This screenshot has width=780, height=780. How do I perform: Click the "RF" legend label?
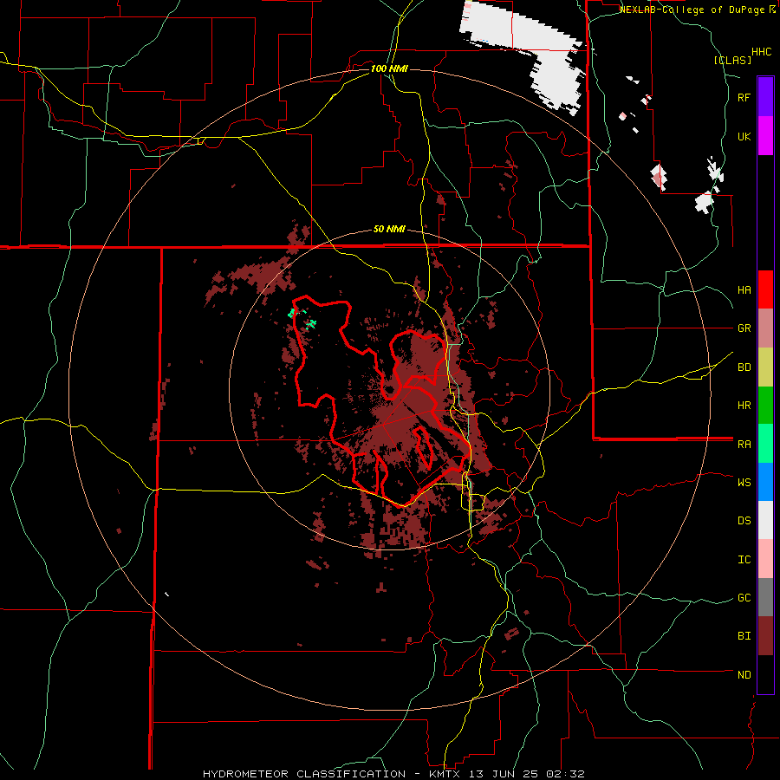click(744, 97)
